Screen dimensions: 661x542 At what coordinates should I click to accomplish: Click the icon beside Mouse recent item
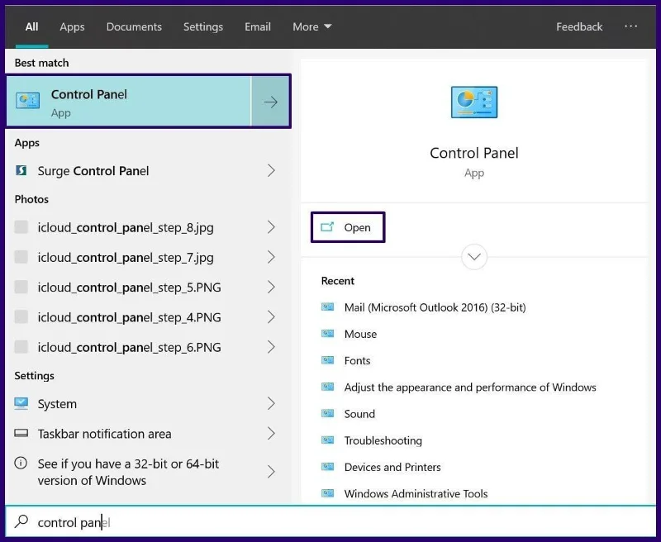(x=327, y=333)
